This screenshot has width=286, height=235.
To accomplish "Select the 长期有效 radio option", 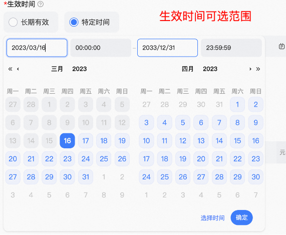I will (x=13, y=22).
